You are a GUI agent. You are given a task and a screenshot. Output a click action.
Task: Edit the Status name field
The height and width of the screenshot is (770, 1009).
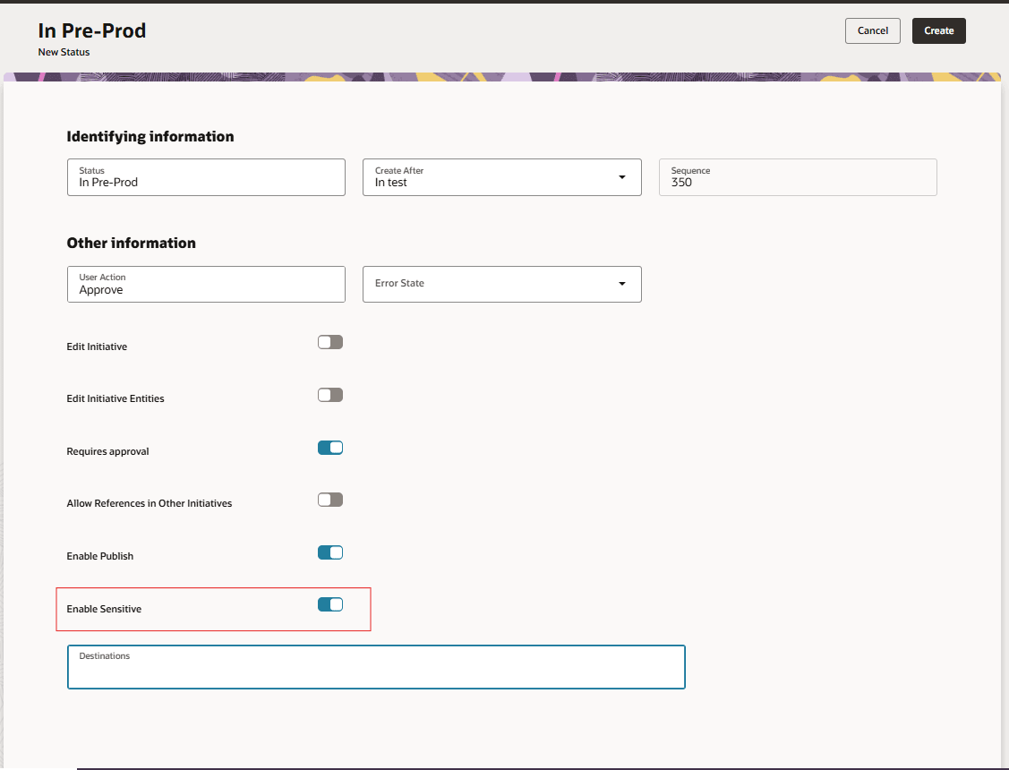click(x=206, y=183)
